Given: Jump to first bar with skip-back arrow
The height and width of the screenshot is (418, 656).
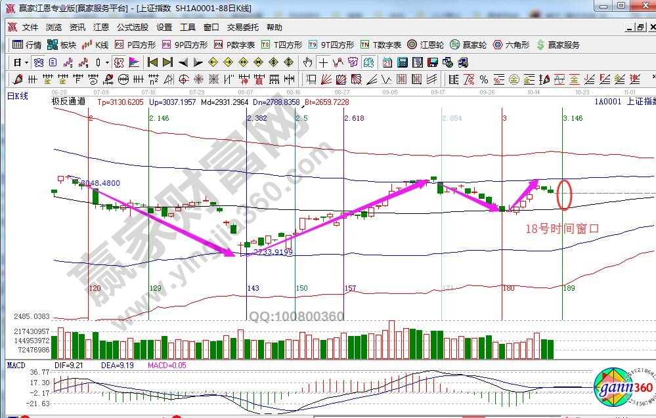Looking at the screenshot, I should click(x=152, y=62).
